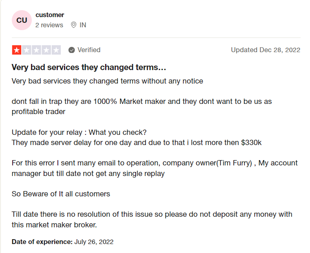Click the second grey rating star

(26, 50)
